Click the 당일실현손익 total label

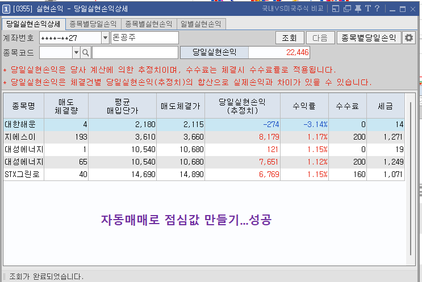pyautogui.click(x=214, y=52)
